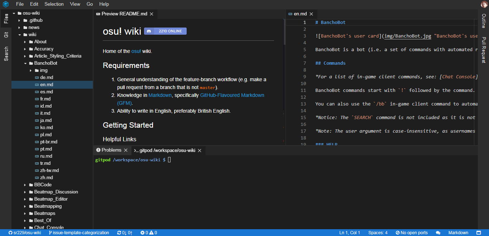
Task: Follow the Markdown link in Requirements
Action: coord(160,95)
